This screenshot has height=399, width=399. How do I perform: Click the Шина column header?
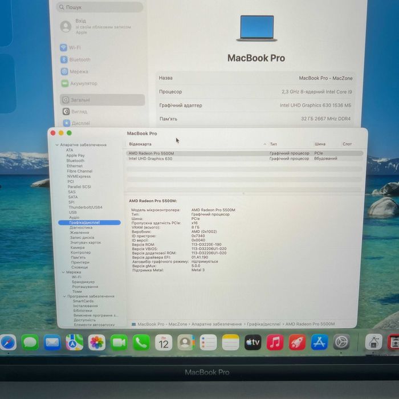(320, 144)
